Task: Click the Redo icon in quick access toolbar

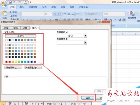Action: 20,2
